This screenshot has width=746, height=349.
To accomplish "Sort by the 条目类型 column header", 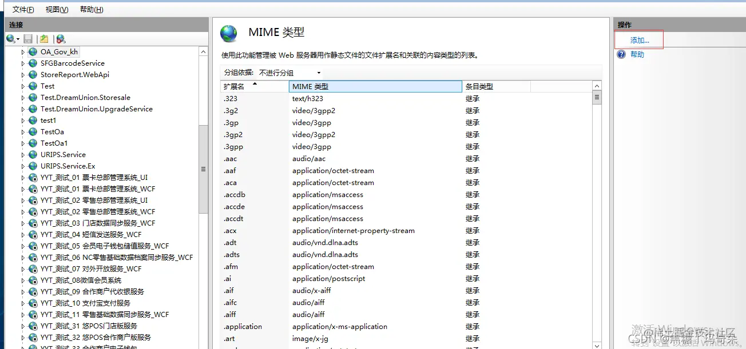I will click(496, 86).
